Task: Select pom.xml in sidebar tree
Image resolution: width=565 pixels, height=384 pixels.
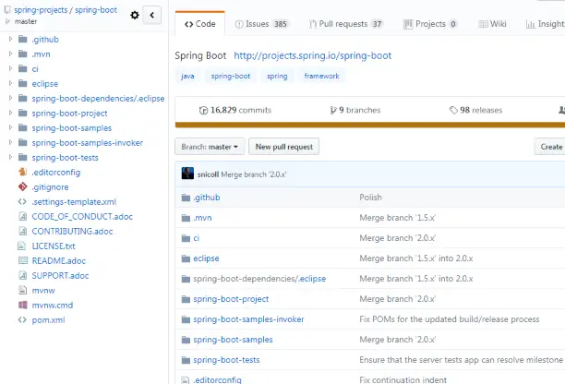Action: [x=48, y=320]
